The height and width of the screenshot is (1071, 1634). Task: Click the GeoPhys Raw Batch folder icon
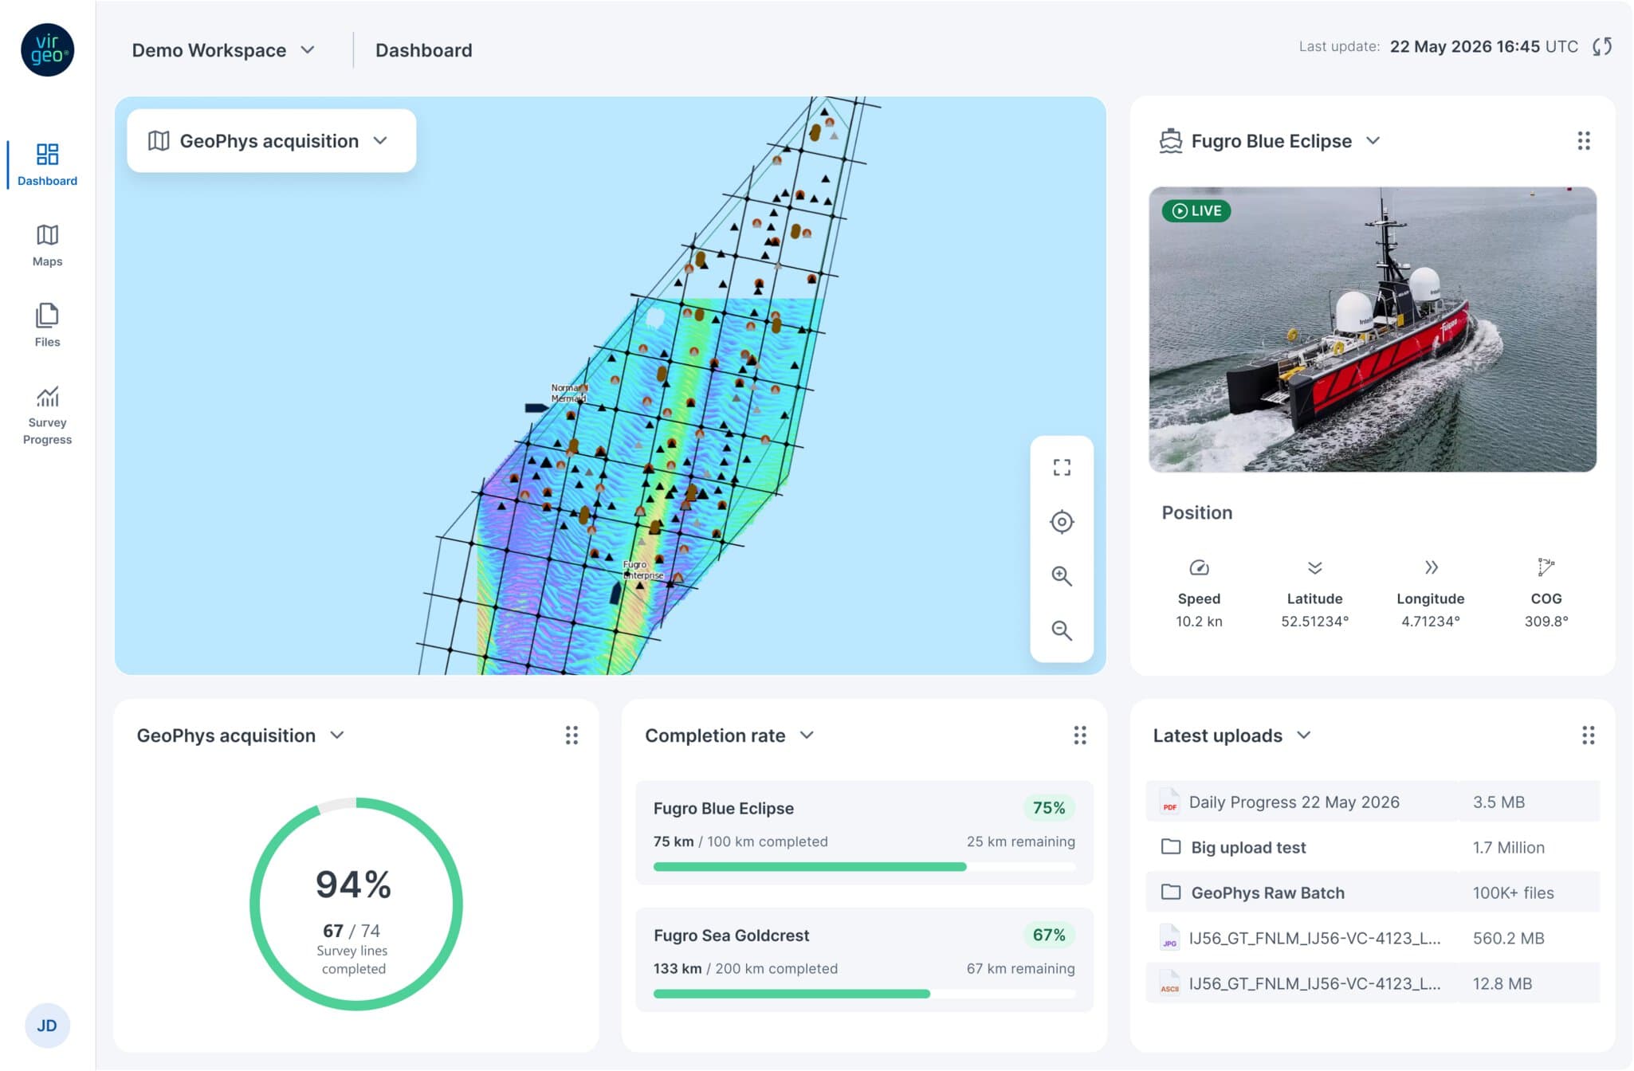[x=1170, y=892]
